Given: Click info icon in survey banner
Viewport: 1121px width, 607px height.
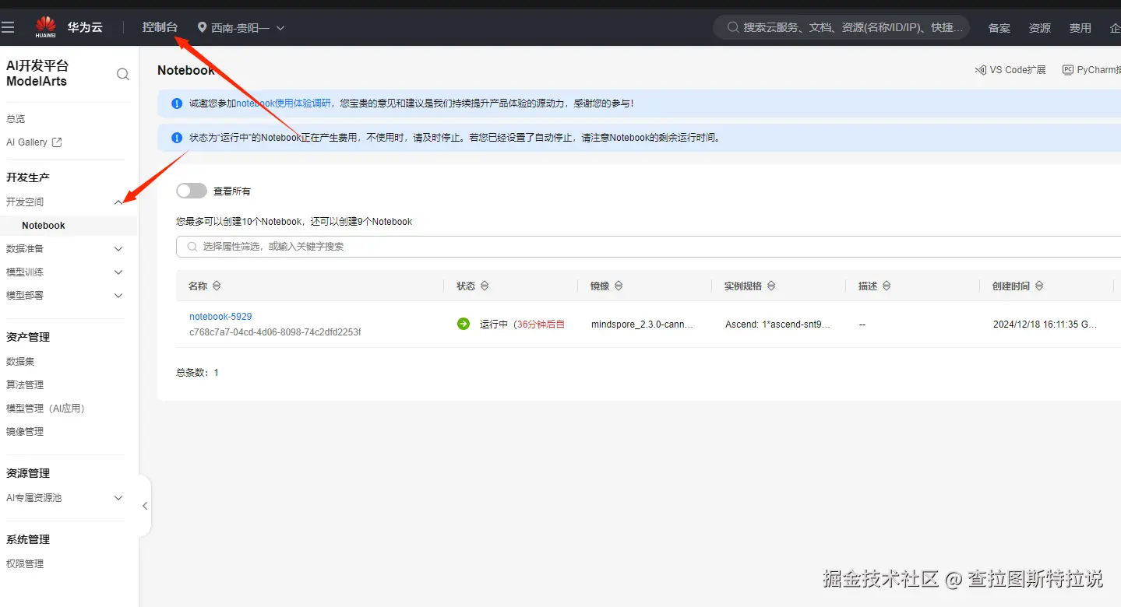Looking at the screenshot, I should 177,103.
